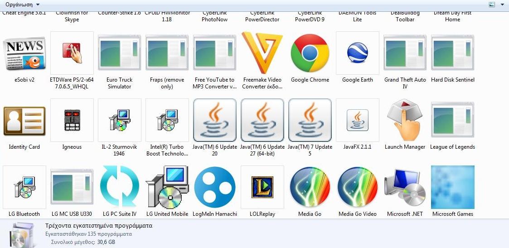The image size is (509, 248).
Task: Select the LG MC USB U330 icon
Action: [x=72, y=187]
